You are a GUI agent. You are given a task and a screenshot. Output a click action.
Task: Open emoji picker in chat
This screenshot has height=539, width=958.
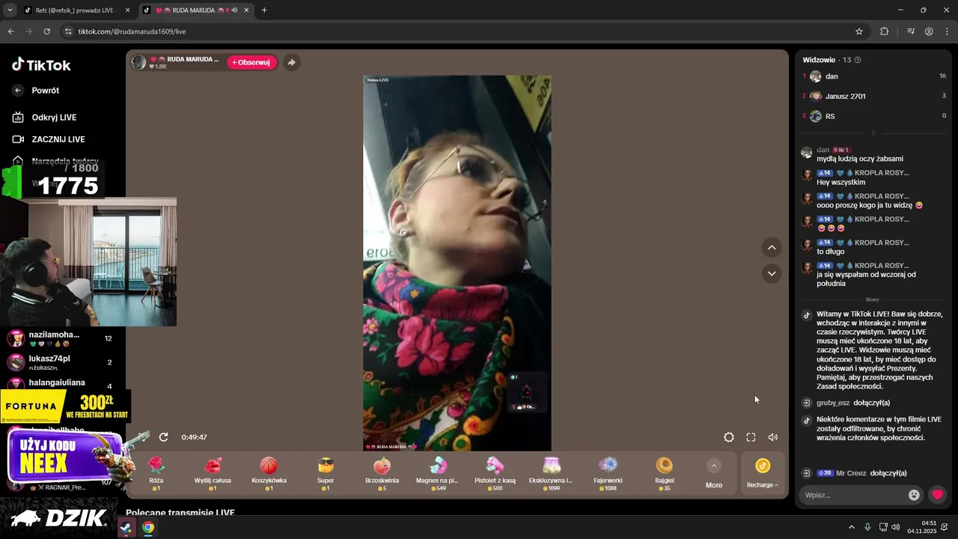tap(914, 495)
